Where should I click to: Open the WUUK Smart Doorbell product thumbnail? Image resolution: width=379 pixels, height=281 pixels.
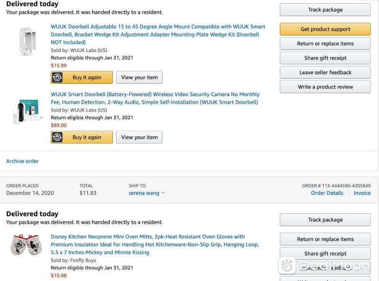(27, 112)
